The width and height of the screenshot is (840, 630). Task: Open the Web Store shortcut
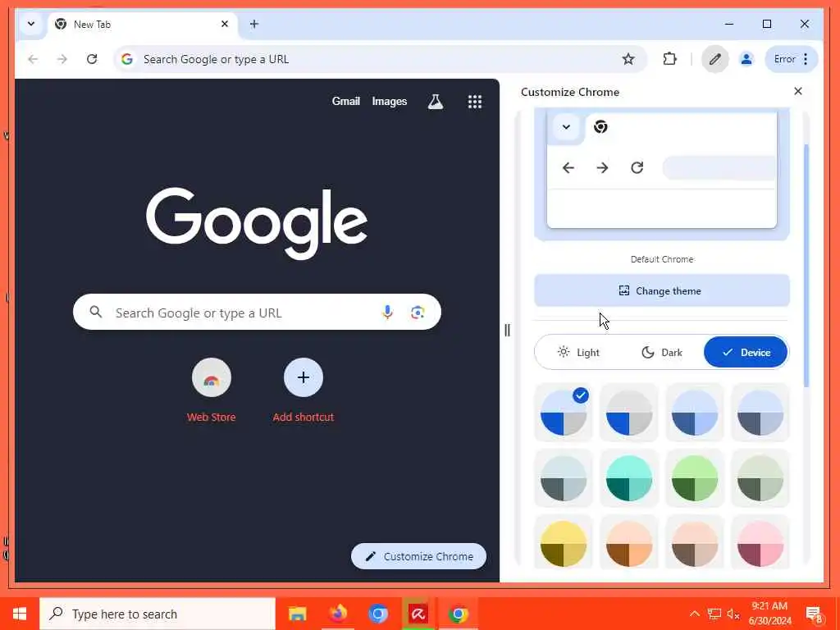[x=211, y=377]
